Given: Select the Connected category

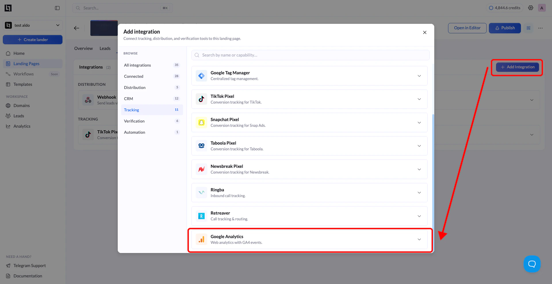Looking at the screenshot, I should click(152, 76).
